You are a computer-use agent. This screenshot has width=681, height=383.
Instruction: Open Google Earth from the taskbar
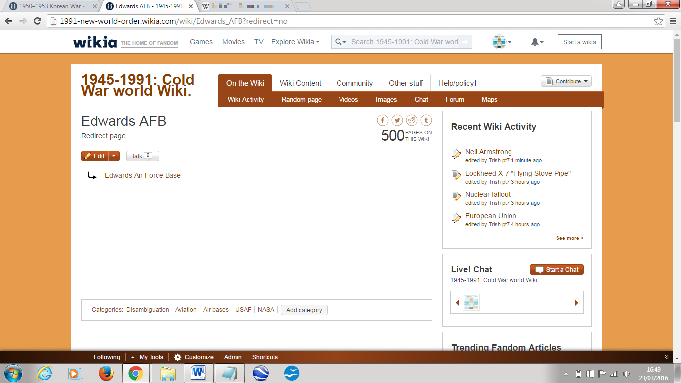click(x=261, y=373)
